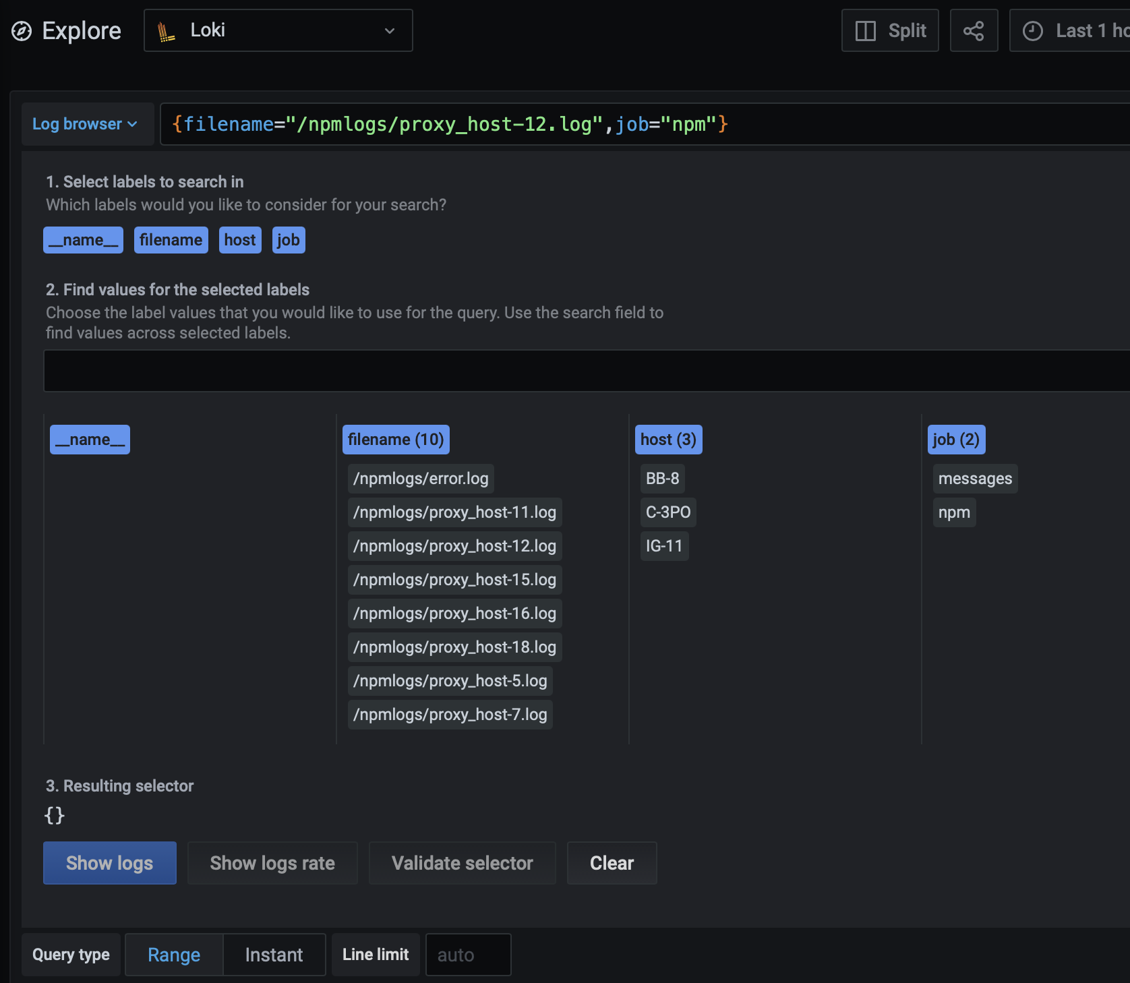
Task: Select /npmlogs/proxy_host-5.log value
Action: coord(450,681)
